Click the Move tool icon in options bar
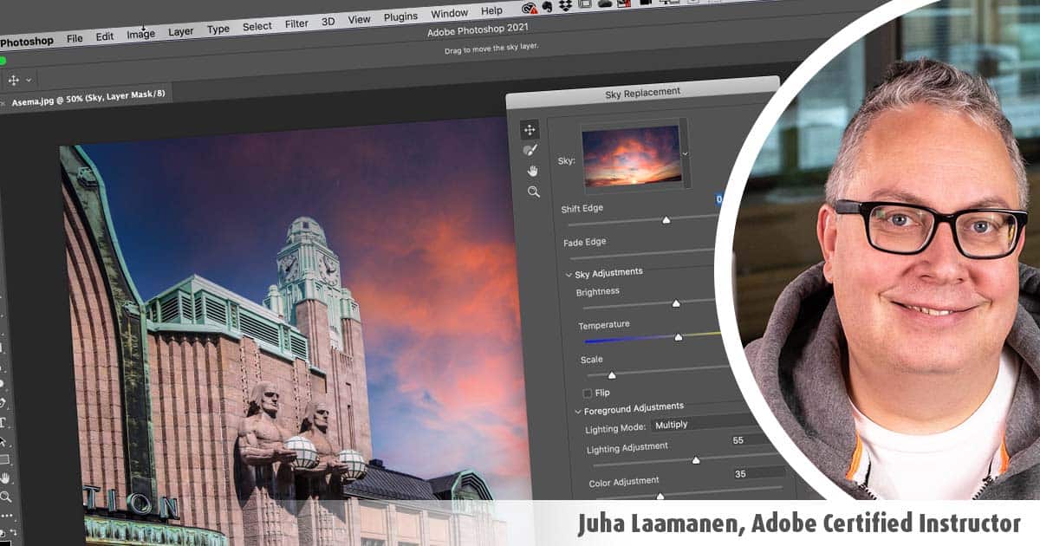1040x546 pixels. (13, 80)
